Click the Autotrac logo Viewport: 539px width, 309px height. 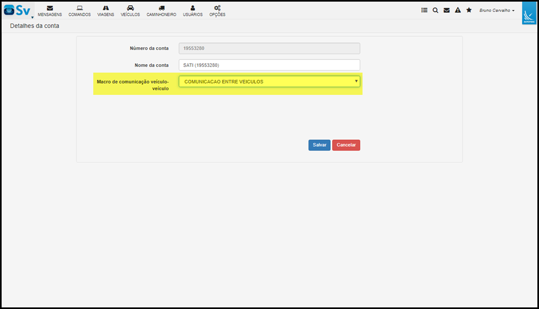tap(529, 13)
